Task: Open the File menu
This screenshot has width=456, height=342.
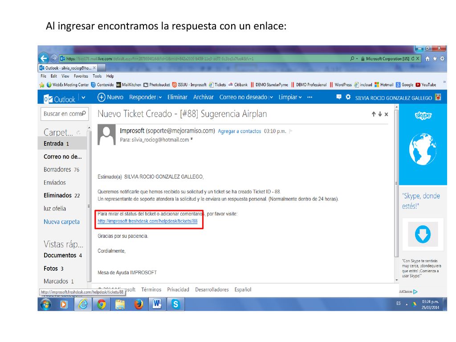Action: pos(43,76)
